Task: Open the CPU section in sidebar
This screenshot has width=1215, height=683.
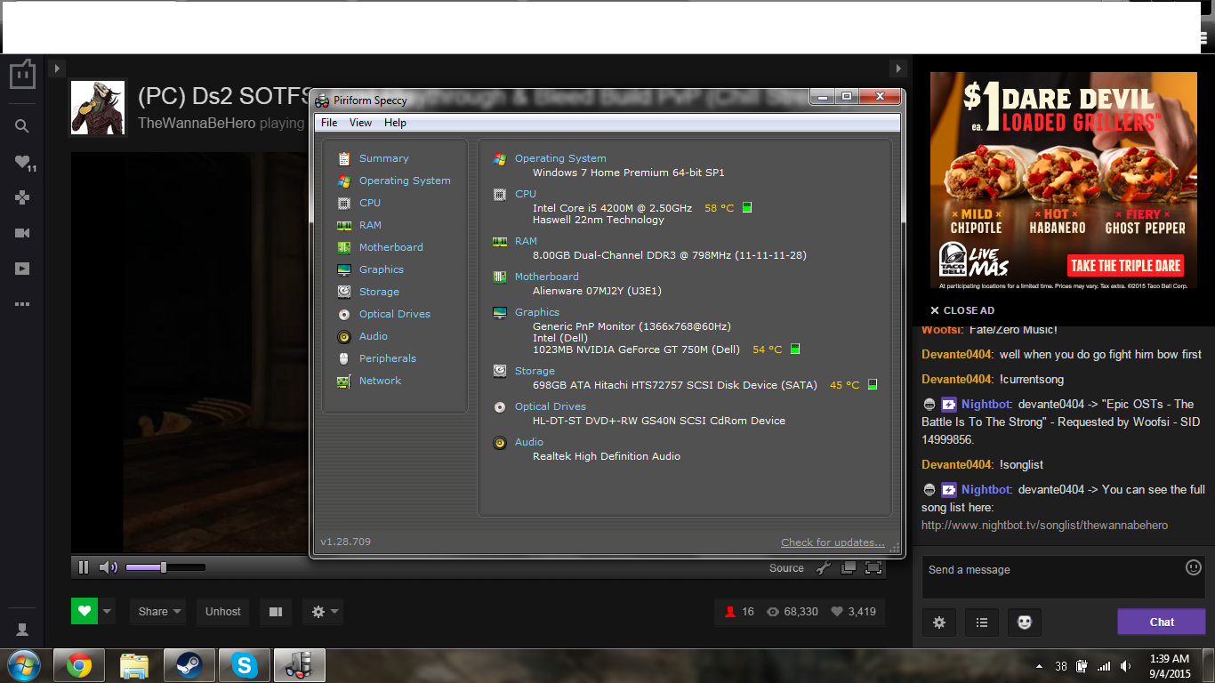Action: (370, 203)
